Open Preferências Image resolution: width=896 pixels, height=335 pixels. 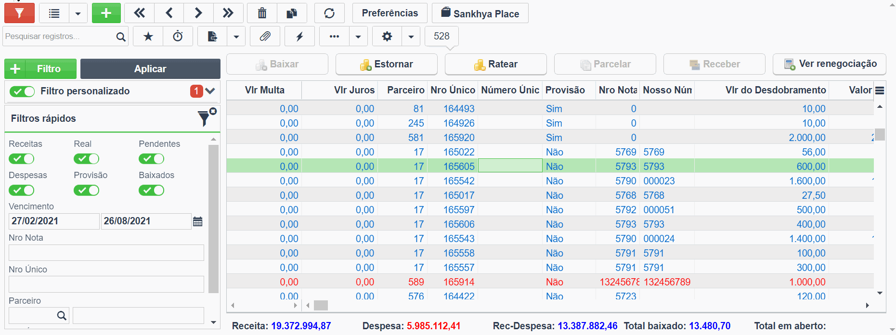tap(390, 13)
